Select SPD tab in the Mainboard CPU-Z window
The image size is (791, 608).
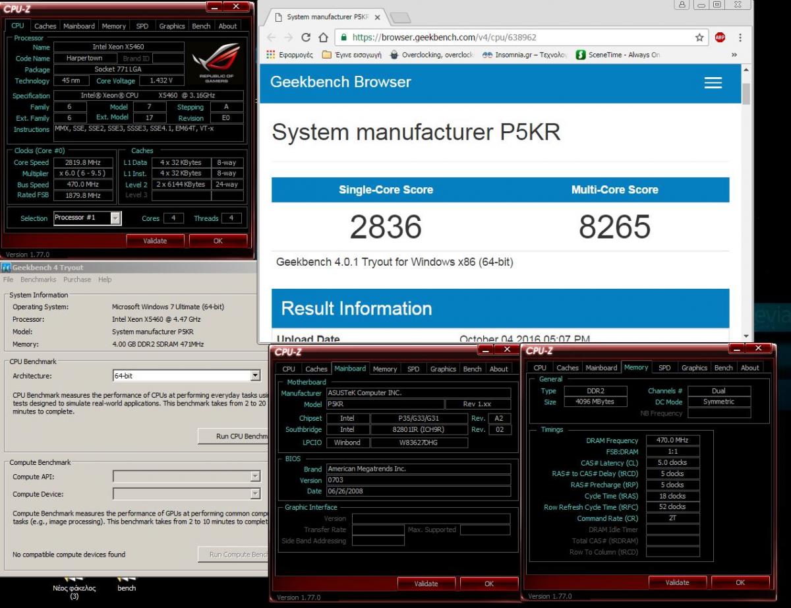413,369
